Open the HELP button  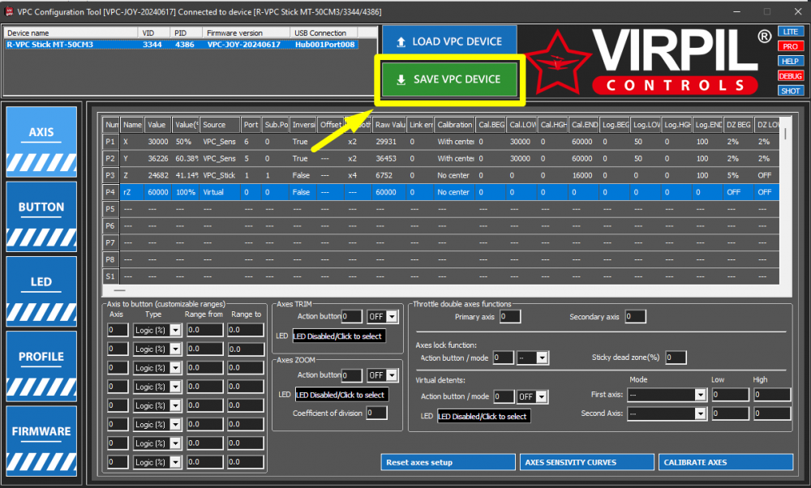tap(790, 61)
